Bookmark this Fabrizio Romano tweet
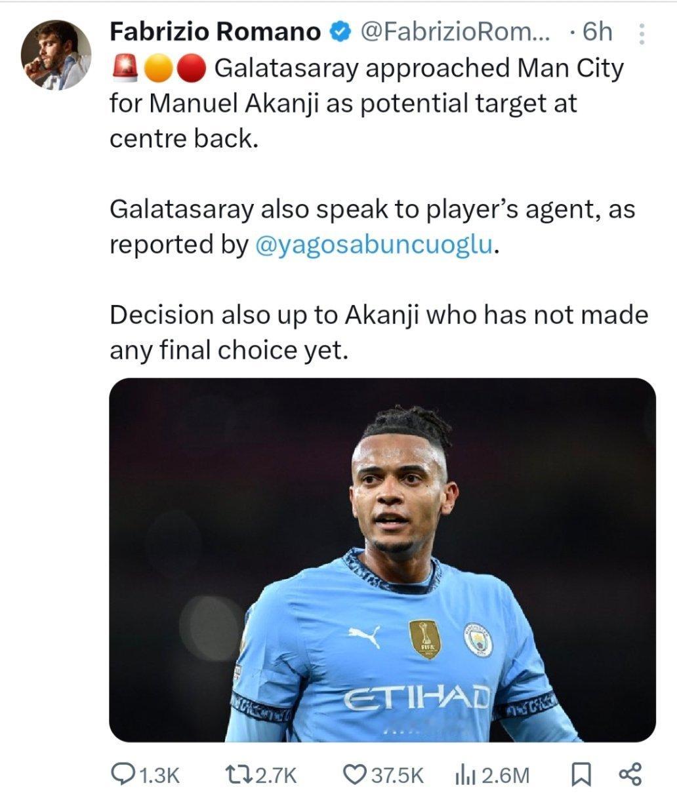677x802 pixels. pyautogui.click(x=579, y=776)
